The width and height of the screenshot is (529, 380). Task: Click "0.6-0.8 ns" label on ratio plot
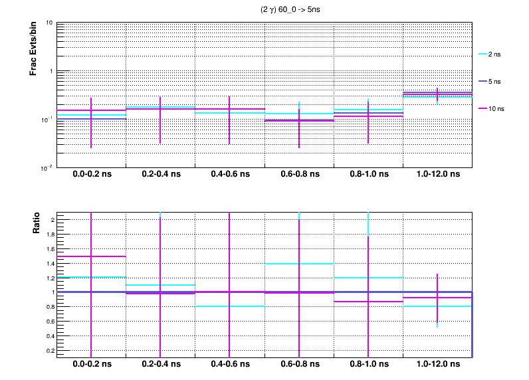298,364
